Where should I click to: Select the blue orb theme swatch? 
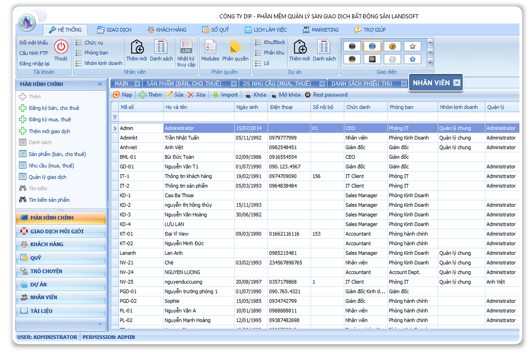372,46
